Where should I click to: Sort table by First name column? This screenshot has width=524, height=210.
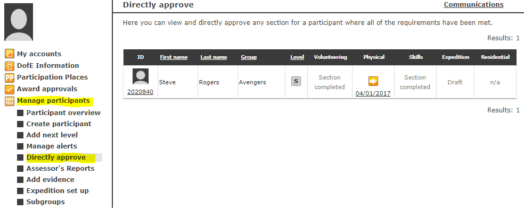coord(174,57)
